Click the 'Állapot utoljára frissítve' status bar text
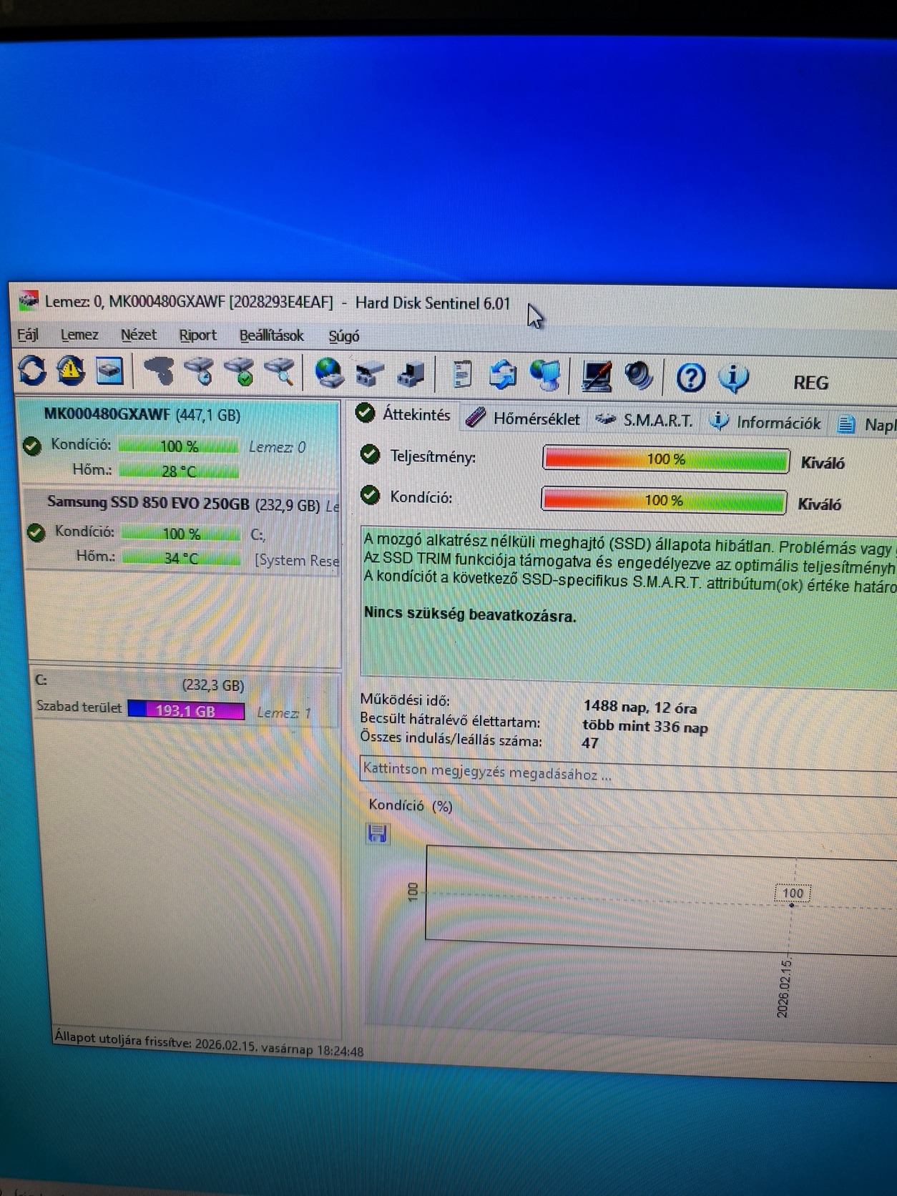 point(209,1043)
